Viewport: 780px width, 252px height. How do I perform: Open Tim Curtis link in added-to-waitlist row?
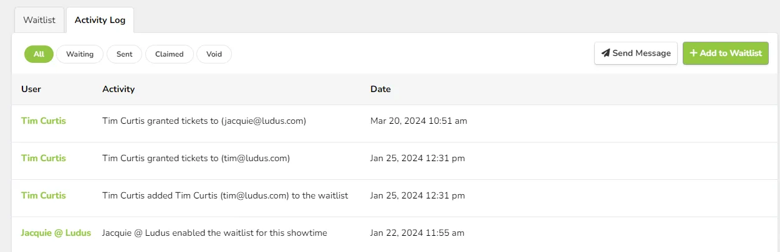pos(44,195)
